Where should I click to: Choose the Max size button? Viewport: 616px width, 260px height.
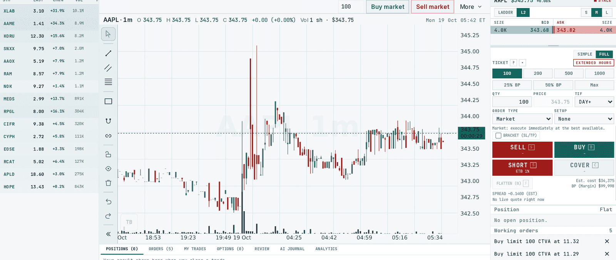click(x=594, y=85)
